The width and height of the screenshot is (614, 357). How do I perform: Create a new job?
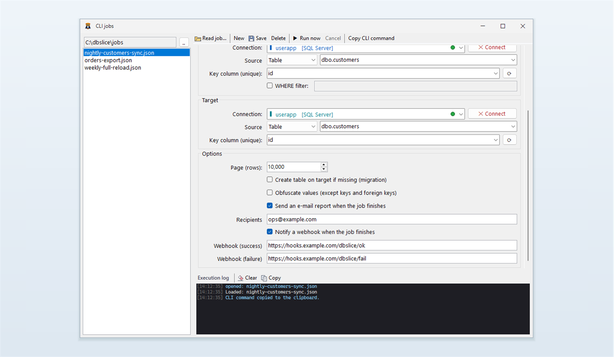(239, 38)
